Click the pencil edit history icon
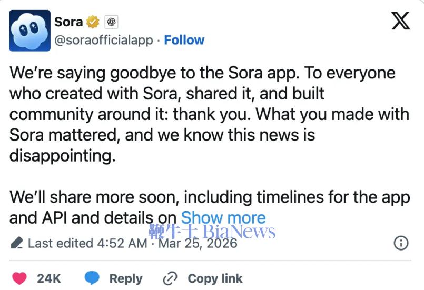The width and height of the screenshot is (424, 290). pyautogui.click(x=17, y=243)
